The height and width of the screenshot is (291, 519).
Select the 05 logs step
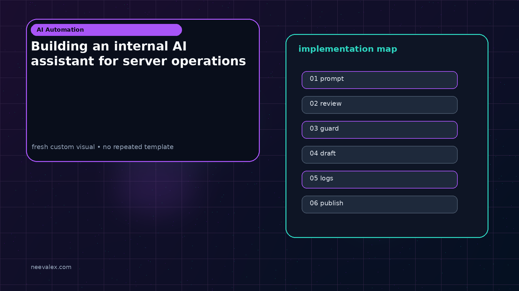pyautogui.click(x=380, y=179)
